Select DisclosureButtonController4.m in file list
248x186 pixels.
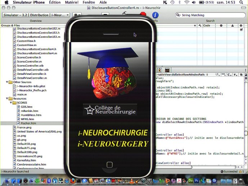coord(37,53)
